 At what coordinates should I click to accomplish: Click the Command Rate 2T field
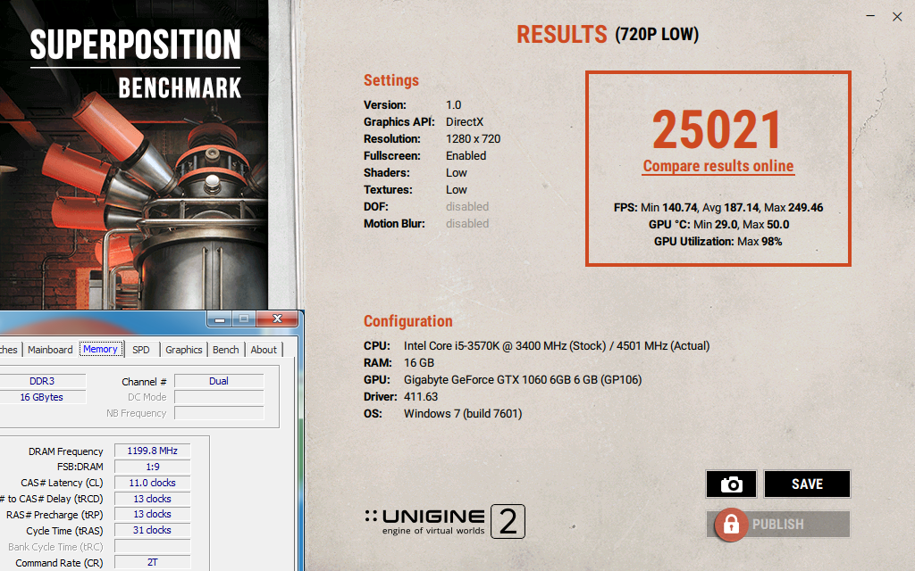click(152, 562)
